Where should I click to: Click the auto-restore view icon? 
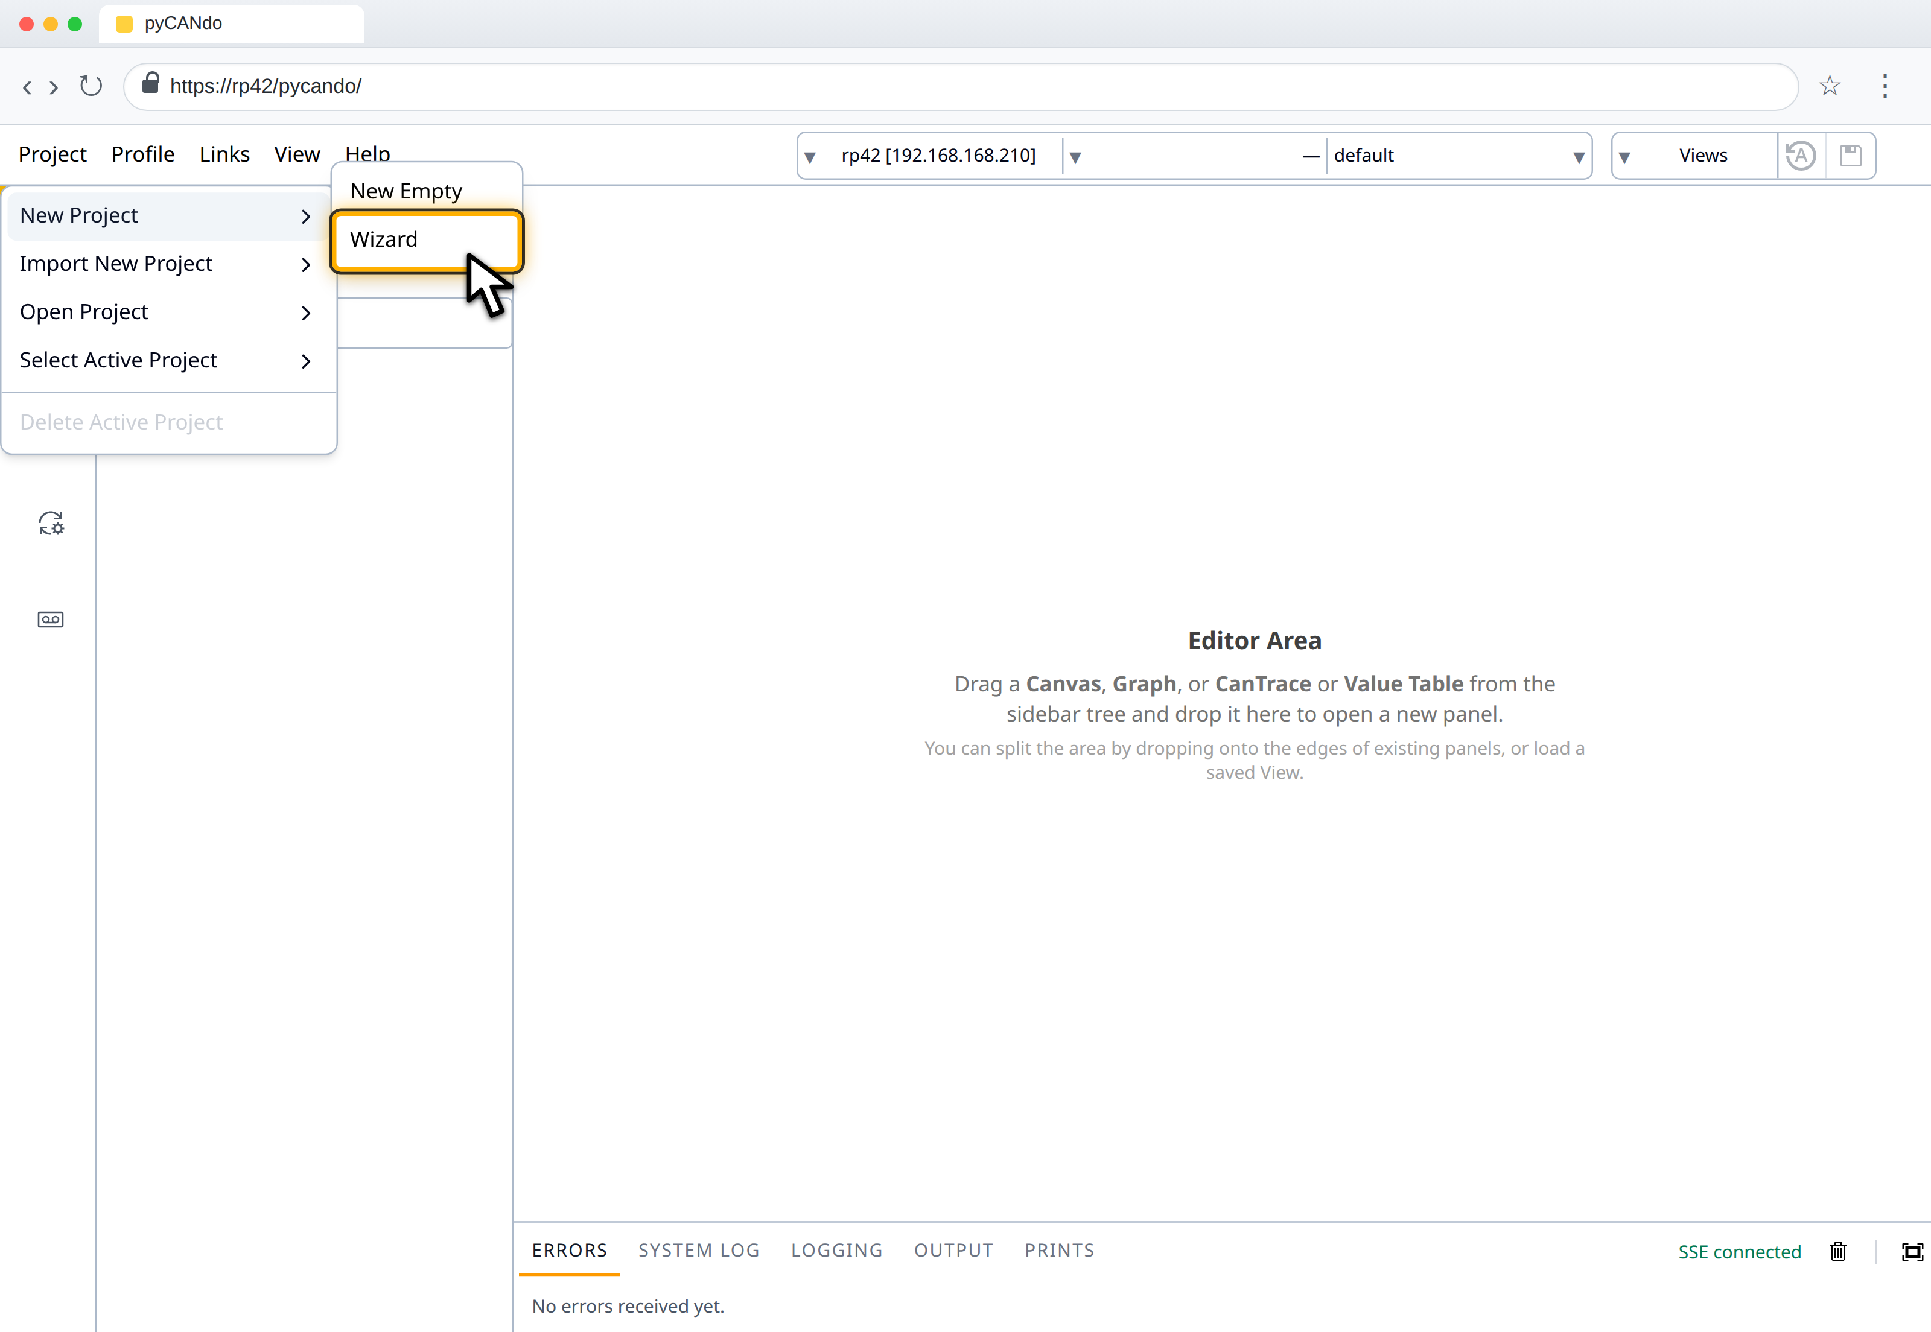1801,155
